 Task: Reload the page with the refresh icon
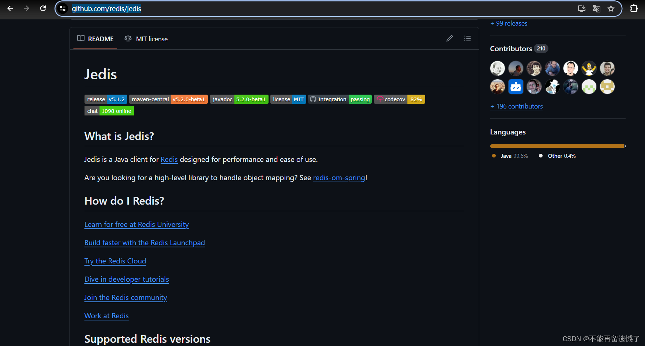(x=43, y=8)
